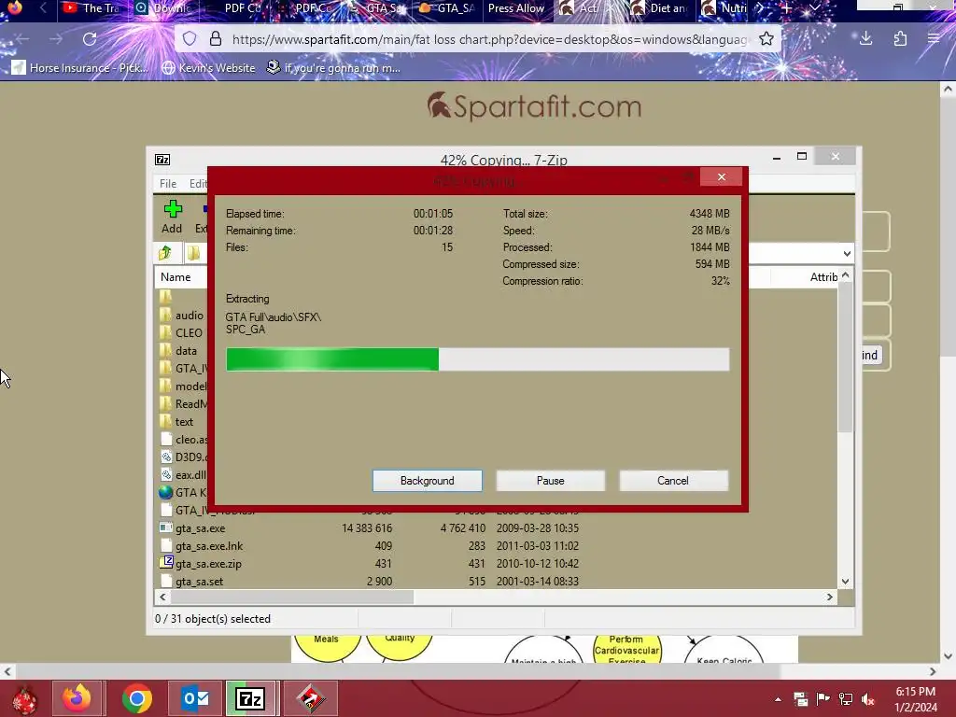Open the File menu in 7-Zip
This screenshot has height=717, width=956.
(168, 184)
